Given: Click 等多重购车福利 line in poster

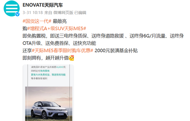Looking at the screenshot, I should (39, 78).
